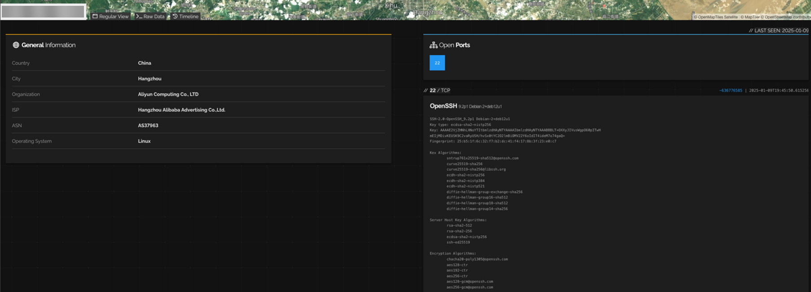The image size is (811, 292).
Task: Click the SSH fingerprint line
Action: [492, 141]
